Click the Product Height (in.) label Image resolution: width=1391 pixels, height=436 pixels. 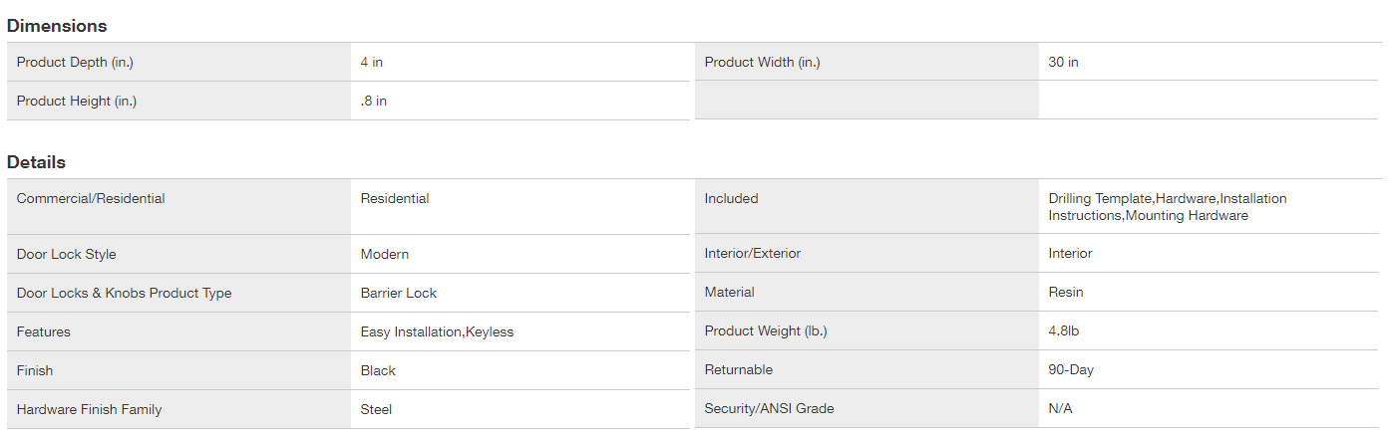[x=77, y=101]
